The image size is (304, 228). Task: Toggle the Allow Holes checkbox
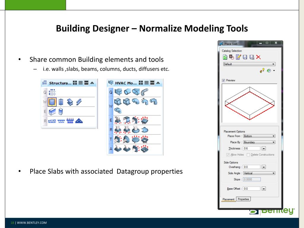(228, 155)
